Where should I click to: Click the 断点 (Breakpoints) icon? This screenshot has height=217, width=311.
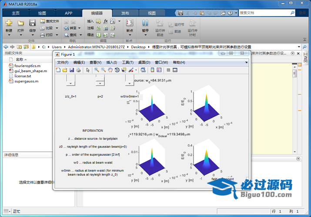[x=130, y=23]
